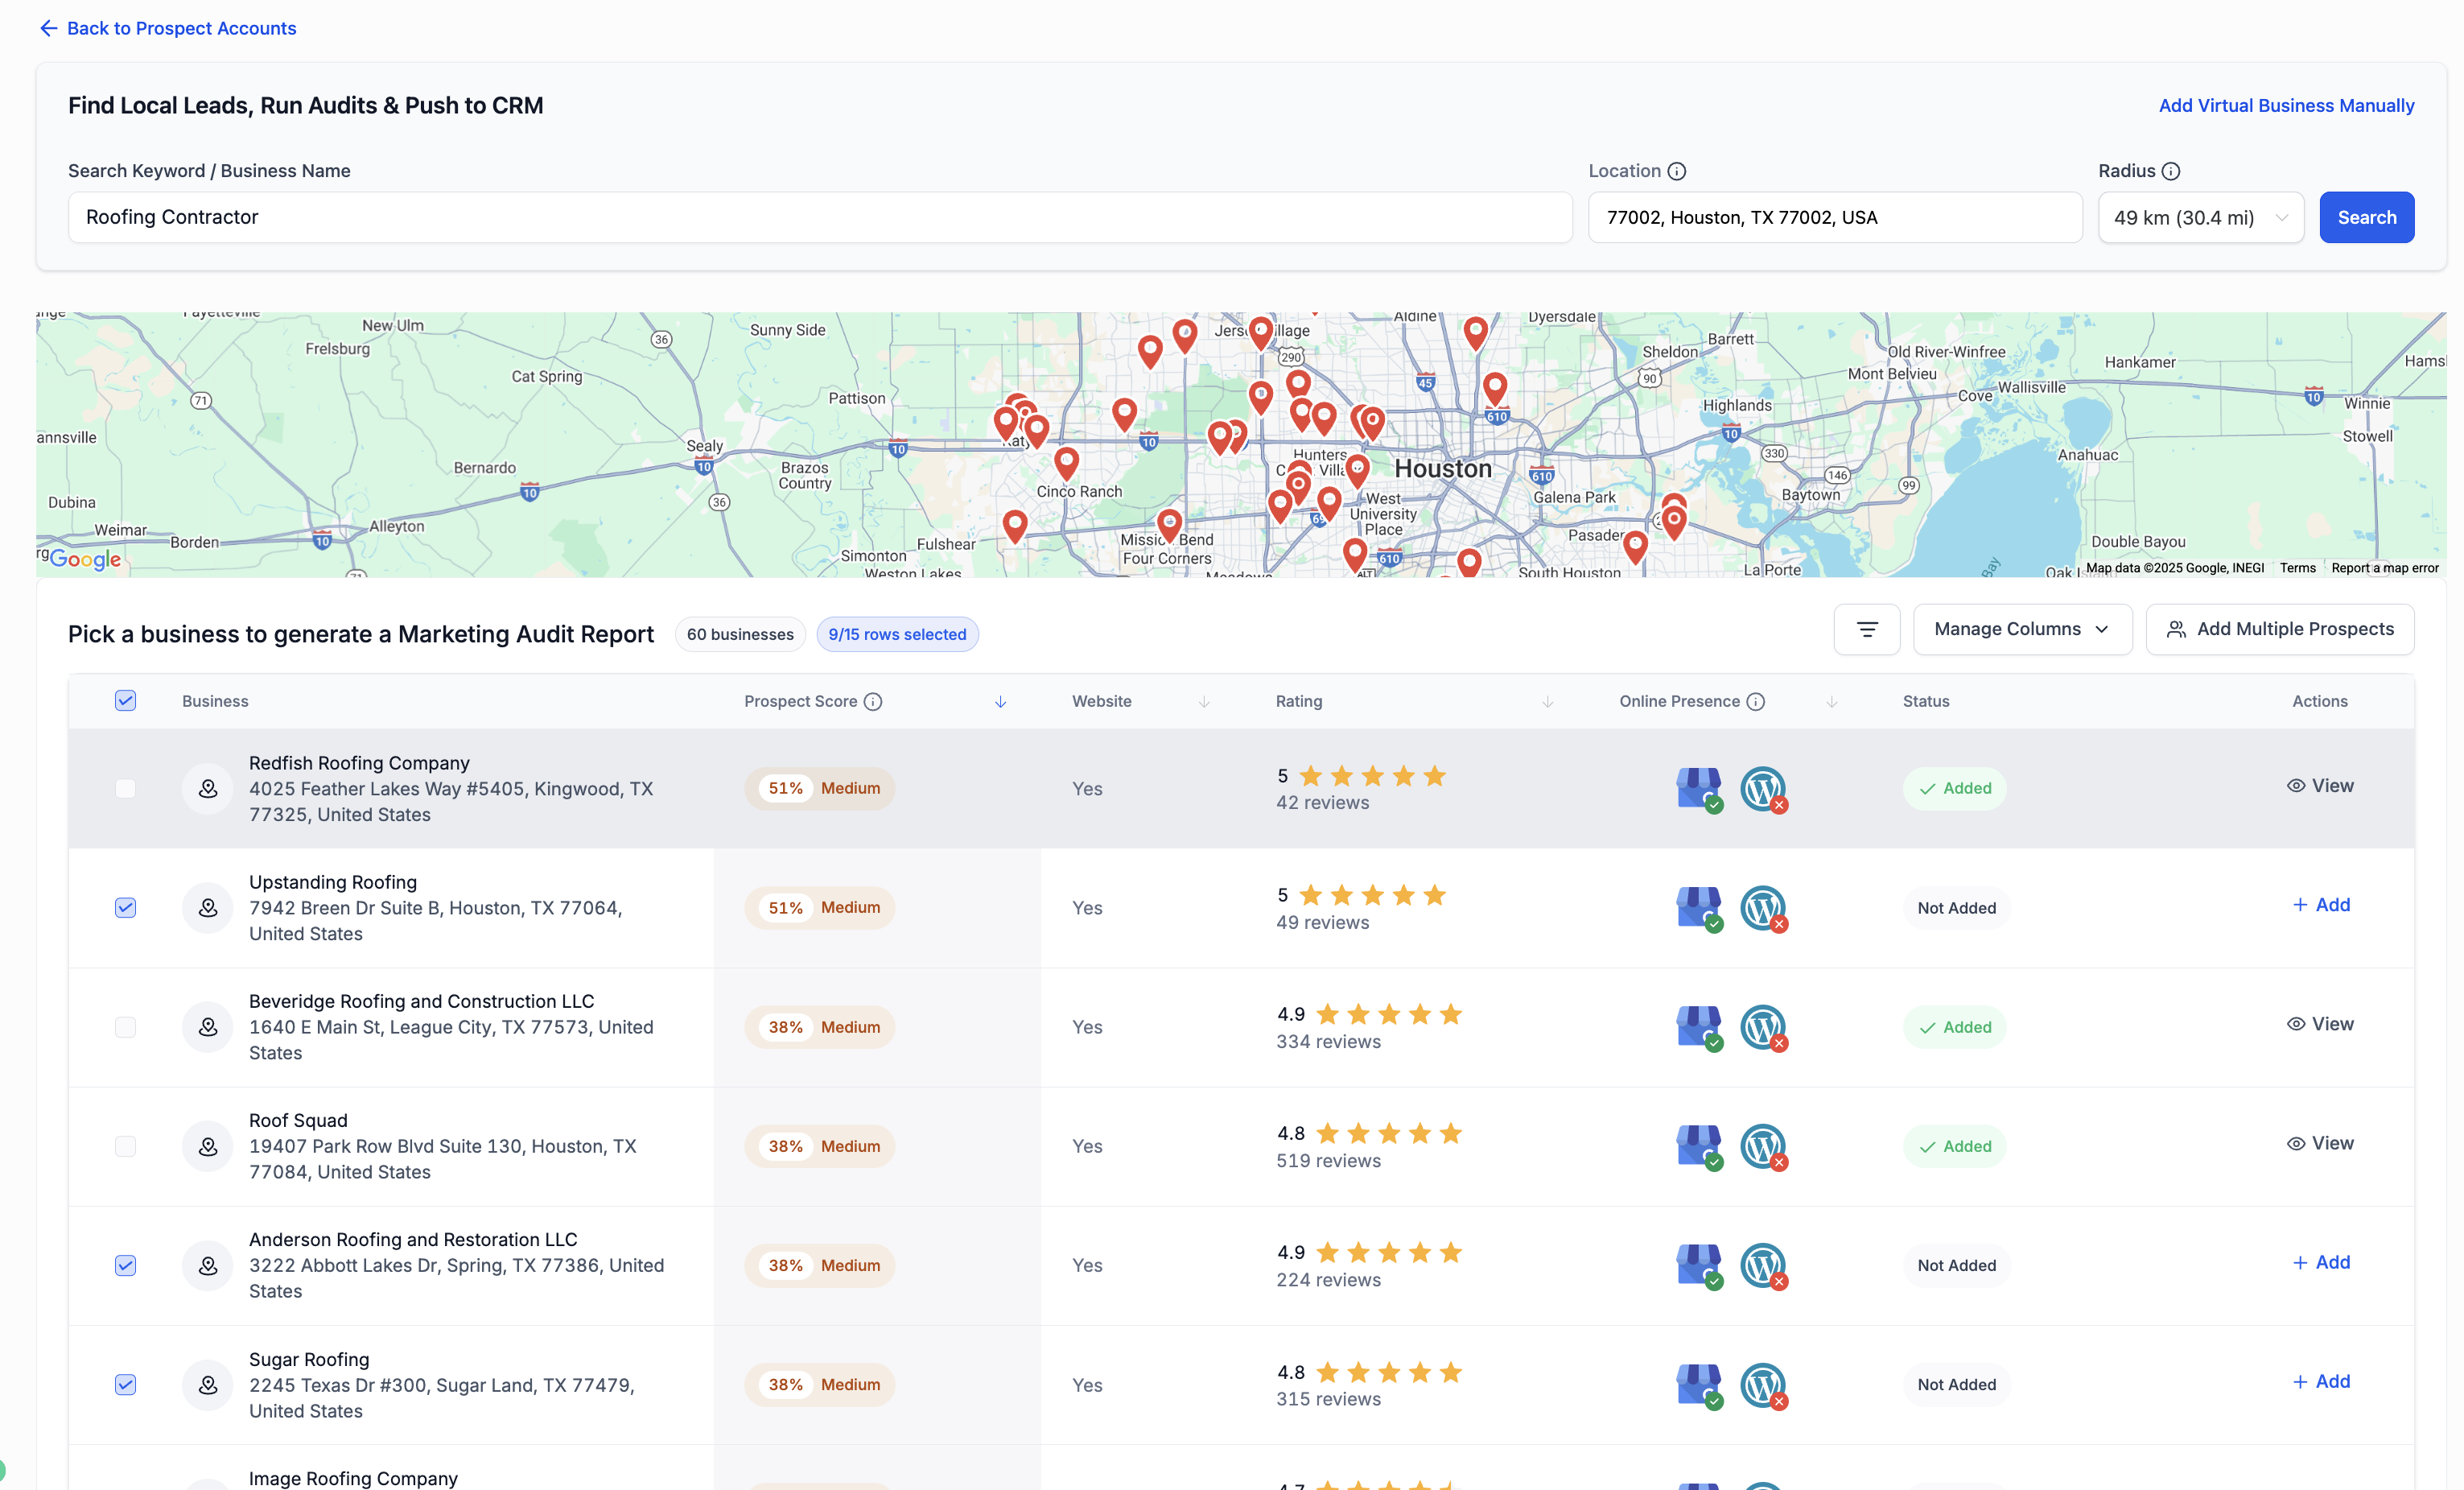Expand the Manage Columns dropdown
The height and width of the screenshot is (1490, 2464).
(2021, 629)
